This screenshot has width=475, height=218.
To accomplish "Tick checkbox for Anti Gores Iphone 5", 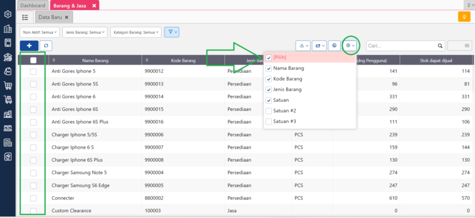I will click(33, 71).
